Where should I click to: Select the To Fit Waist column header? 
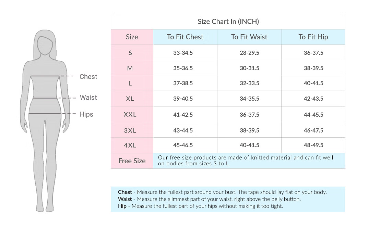click(x=249, y=37)
